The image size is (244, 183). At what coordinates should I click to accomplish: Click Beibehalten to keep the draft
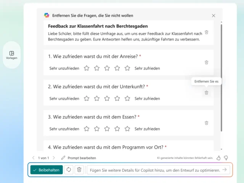47,170
